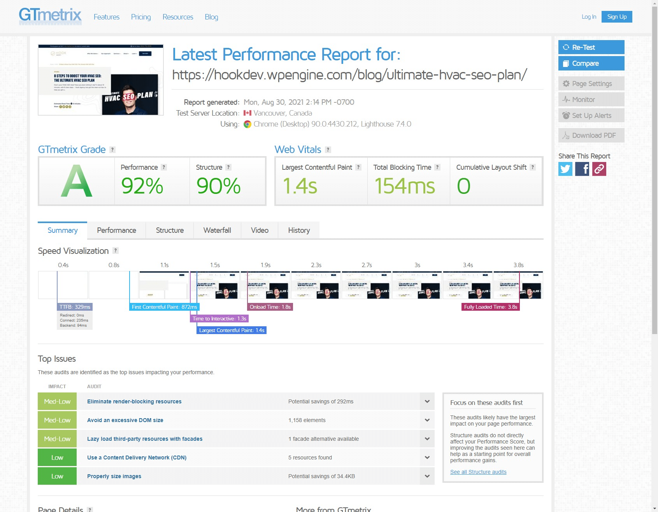Open the History tab
The height and width of the screenshot is (512, 658).
point(299,230)
